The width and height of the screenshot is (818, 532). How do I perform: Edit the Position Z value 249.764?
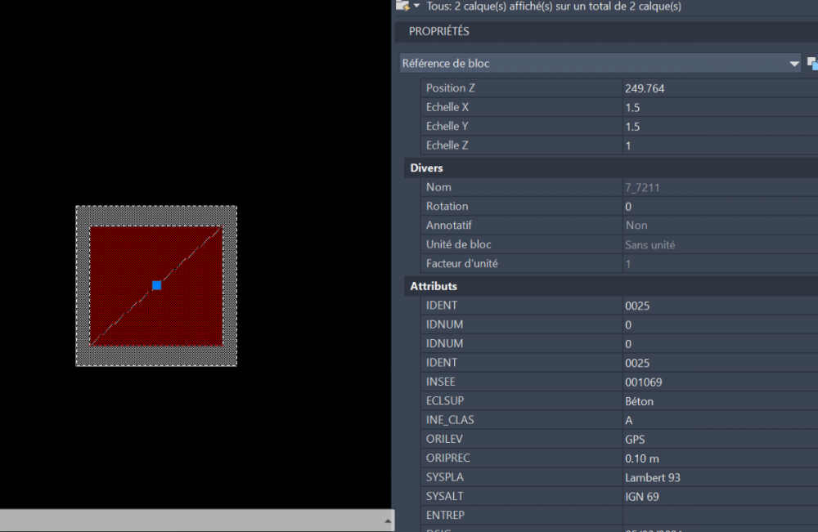pyautogui.click(x=720, y=88)
